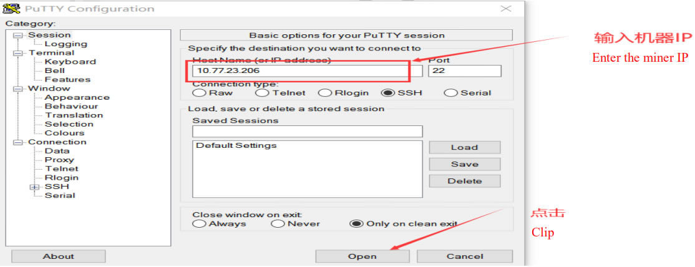695x267 pixels.
Task: Open the Logging settings panel
Action: click(66, 44)
